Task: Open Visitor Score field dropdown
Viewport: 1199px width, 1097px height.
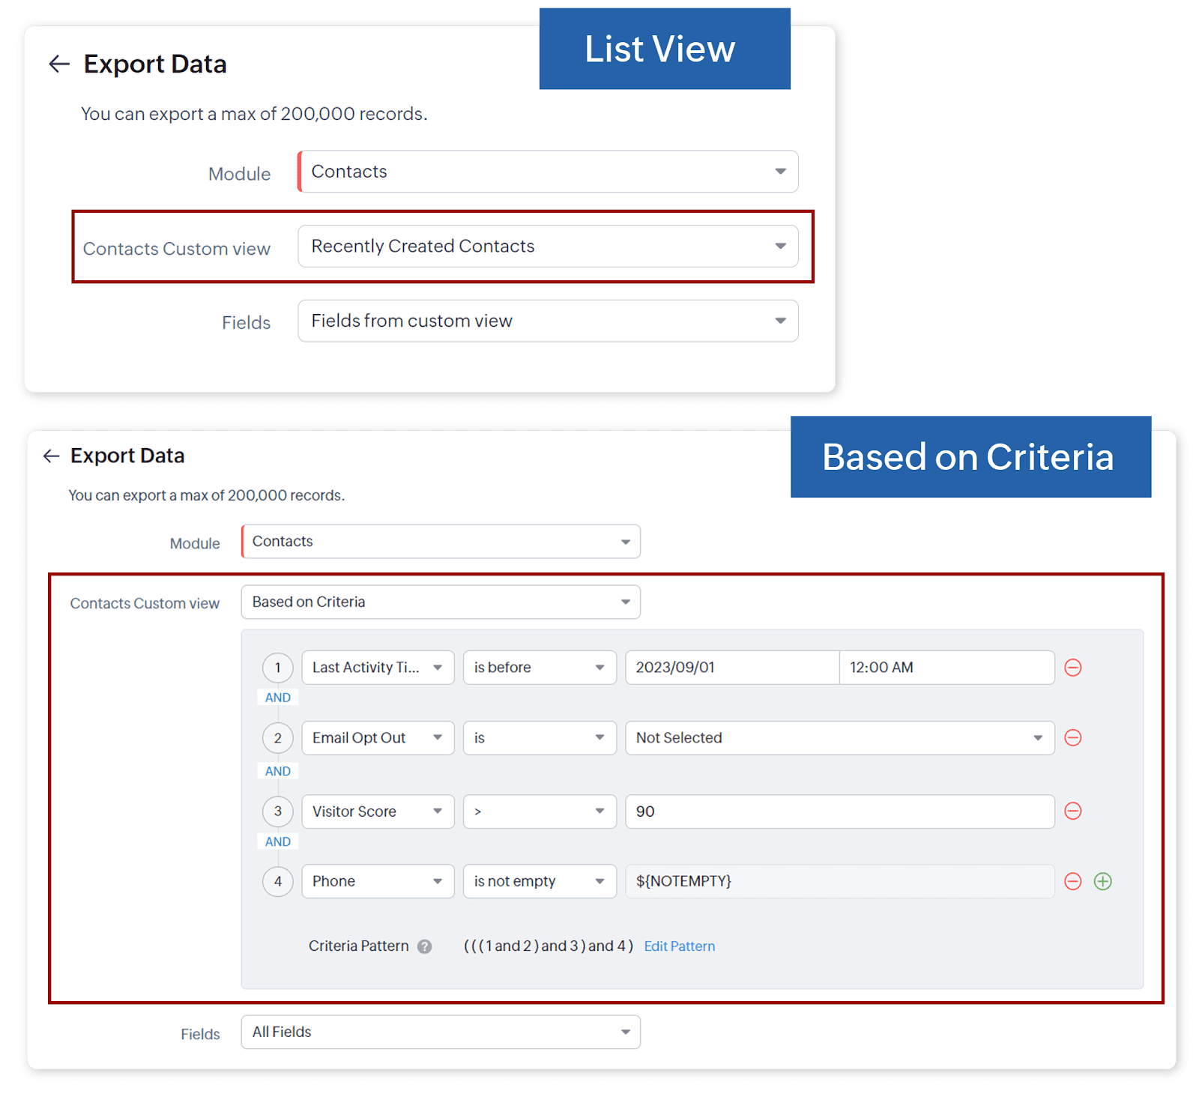Action: coord(378,812)
